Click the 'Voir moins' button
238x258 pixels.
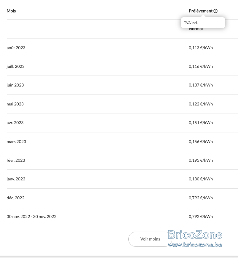point(150,239)
